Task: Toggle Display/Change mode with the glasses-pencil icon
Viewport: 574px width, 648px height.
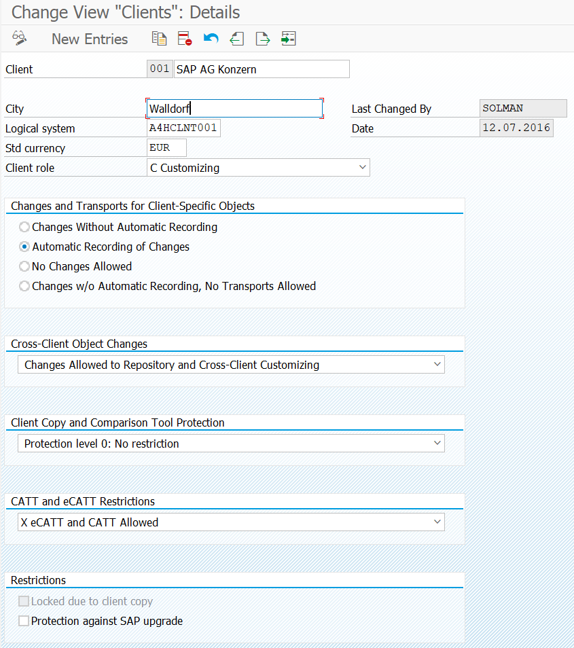Action: [19, 39]
